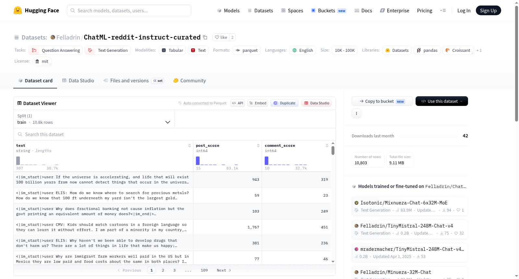Open the Community tab
Screen dimensions: 519x279
[189, 81]
